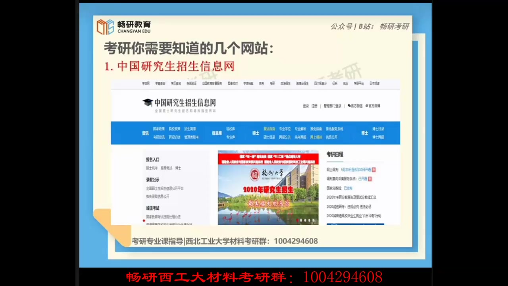
Task: Open 专业库 in blue nav
Action: (x=231, y=137)
